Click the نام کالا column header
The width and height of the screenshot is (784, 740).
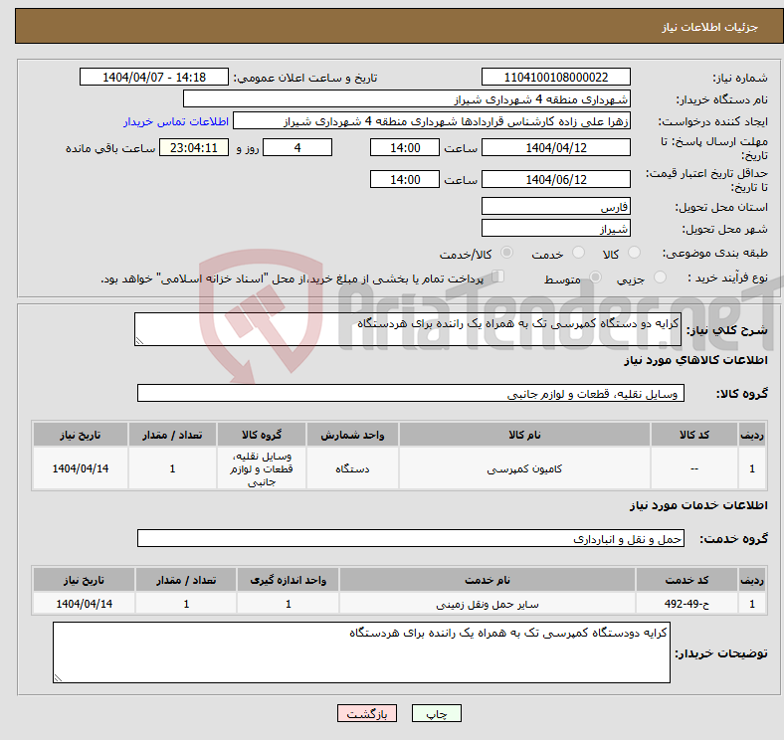click(525, 435)
